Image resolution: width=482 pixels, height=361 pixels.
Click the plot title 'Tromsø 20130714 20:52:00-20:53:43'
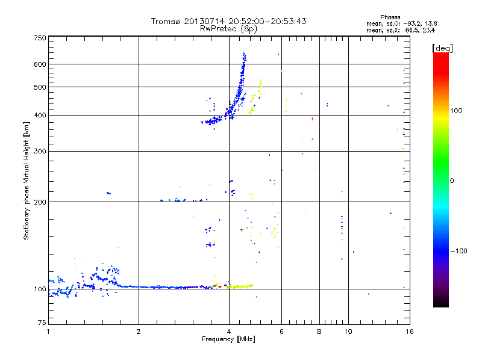(x=228, y=21)
